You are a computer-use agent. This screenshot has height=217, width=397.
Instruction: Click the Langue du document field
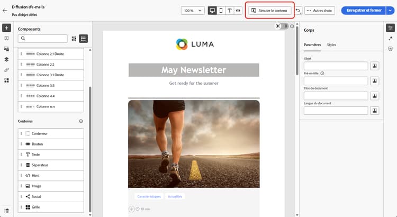point(336,111)
